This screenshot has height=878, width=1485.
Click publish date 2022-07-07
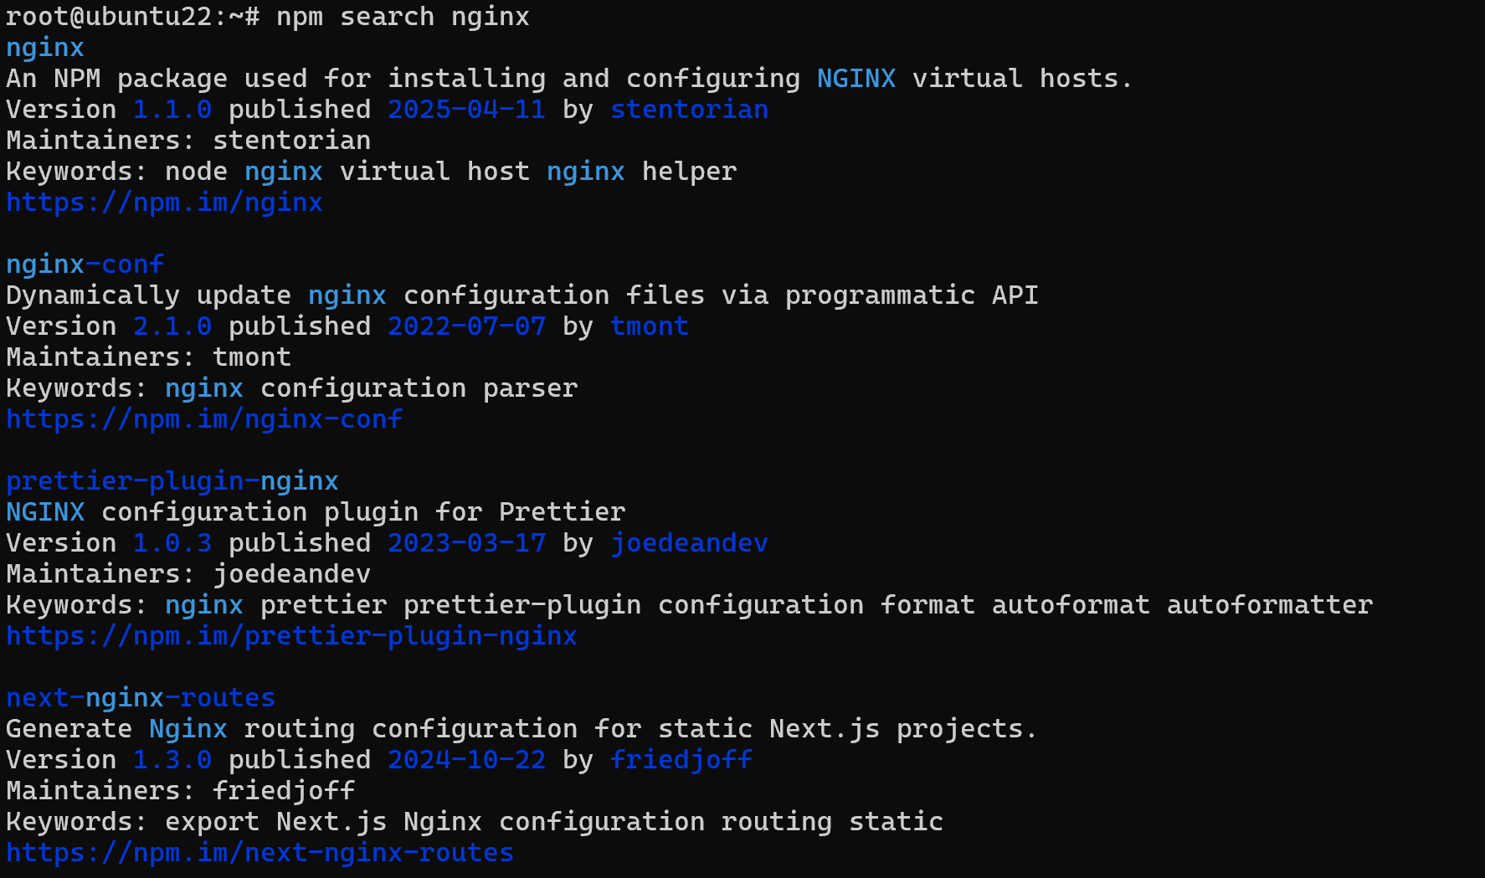coord(466,326)
